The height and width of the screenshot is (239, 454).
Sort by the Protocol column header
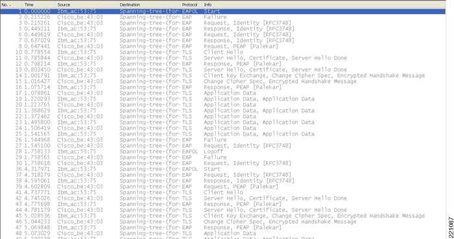tap(191, 5)
